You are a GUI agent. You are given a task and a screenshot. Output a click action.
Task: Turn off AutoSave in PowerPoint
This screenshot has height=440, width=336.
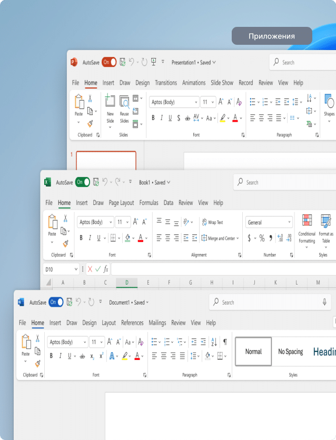point(109,62)
